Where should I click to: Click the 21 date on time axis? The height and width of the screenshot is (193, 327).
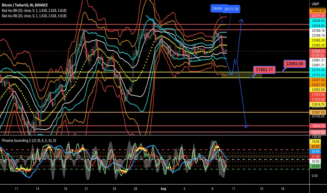86,189
